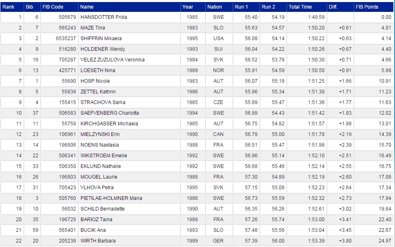Open MAZE Tina athlete profile
Viewport: 395px width, 247px height.
[x=93, y=28]
